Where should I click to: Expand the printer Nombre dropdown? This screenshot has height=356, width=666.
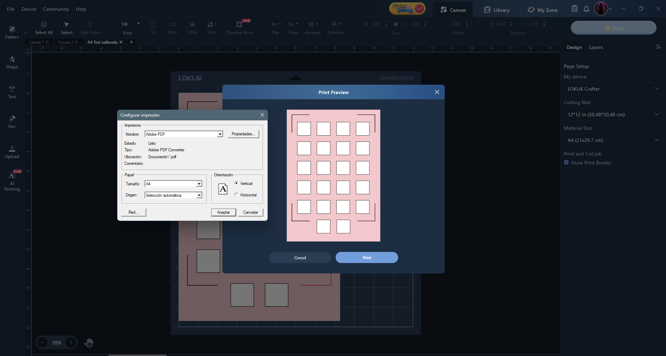coord(220,134)
